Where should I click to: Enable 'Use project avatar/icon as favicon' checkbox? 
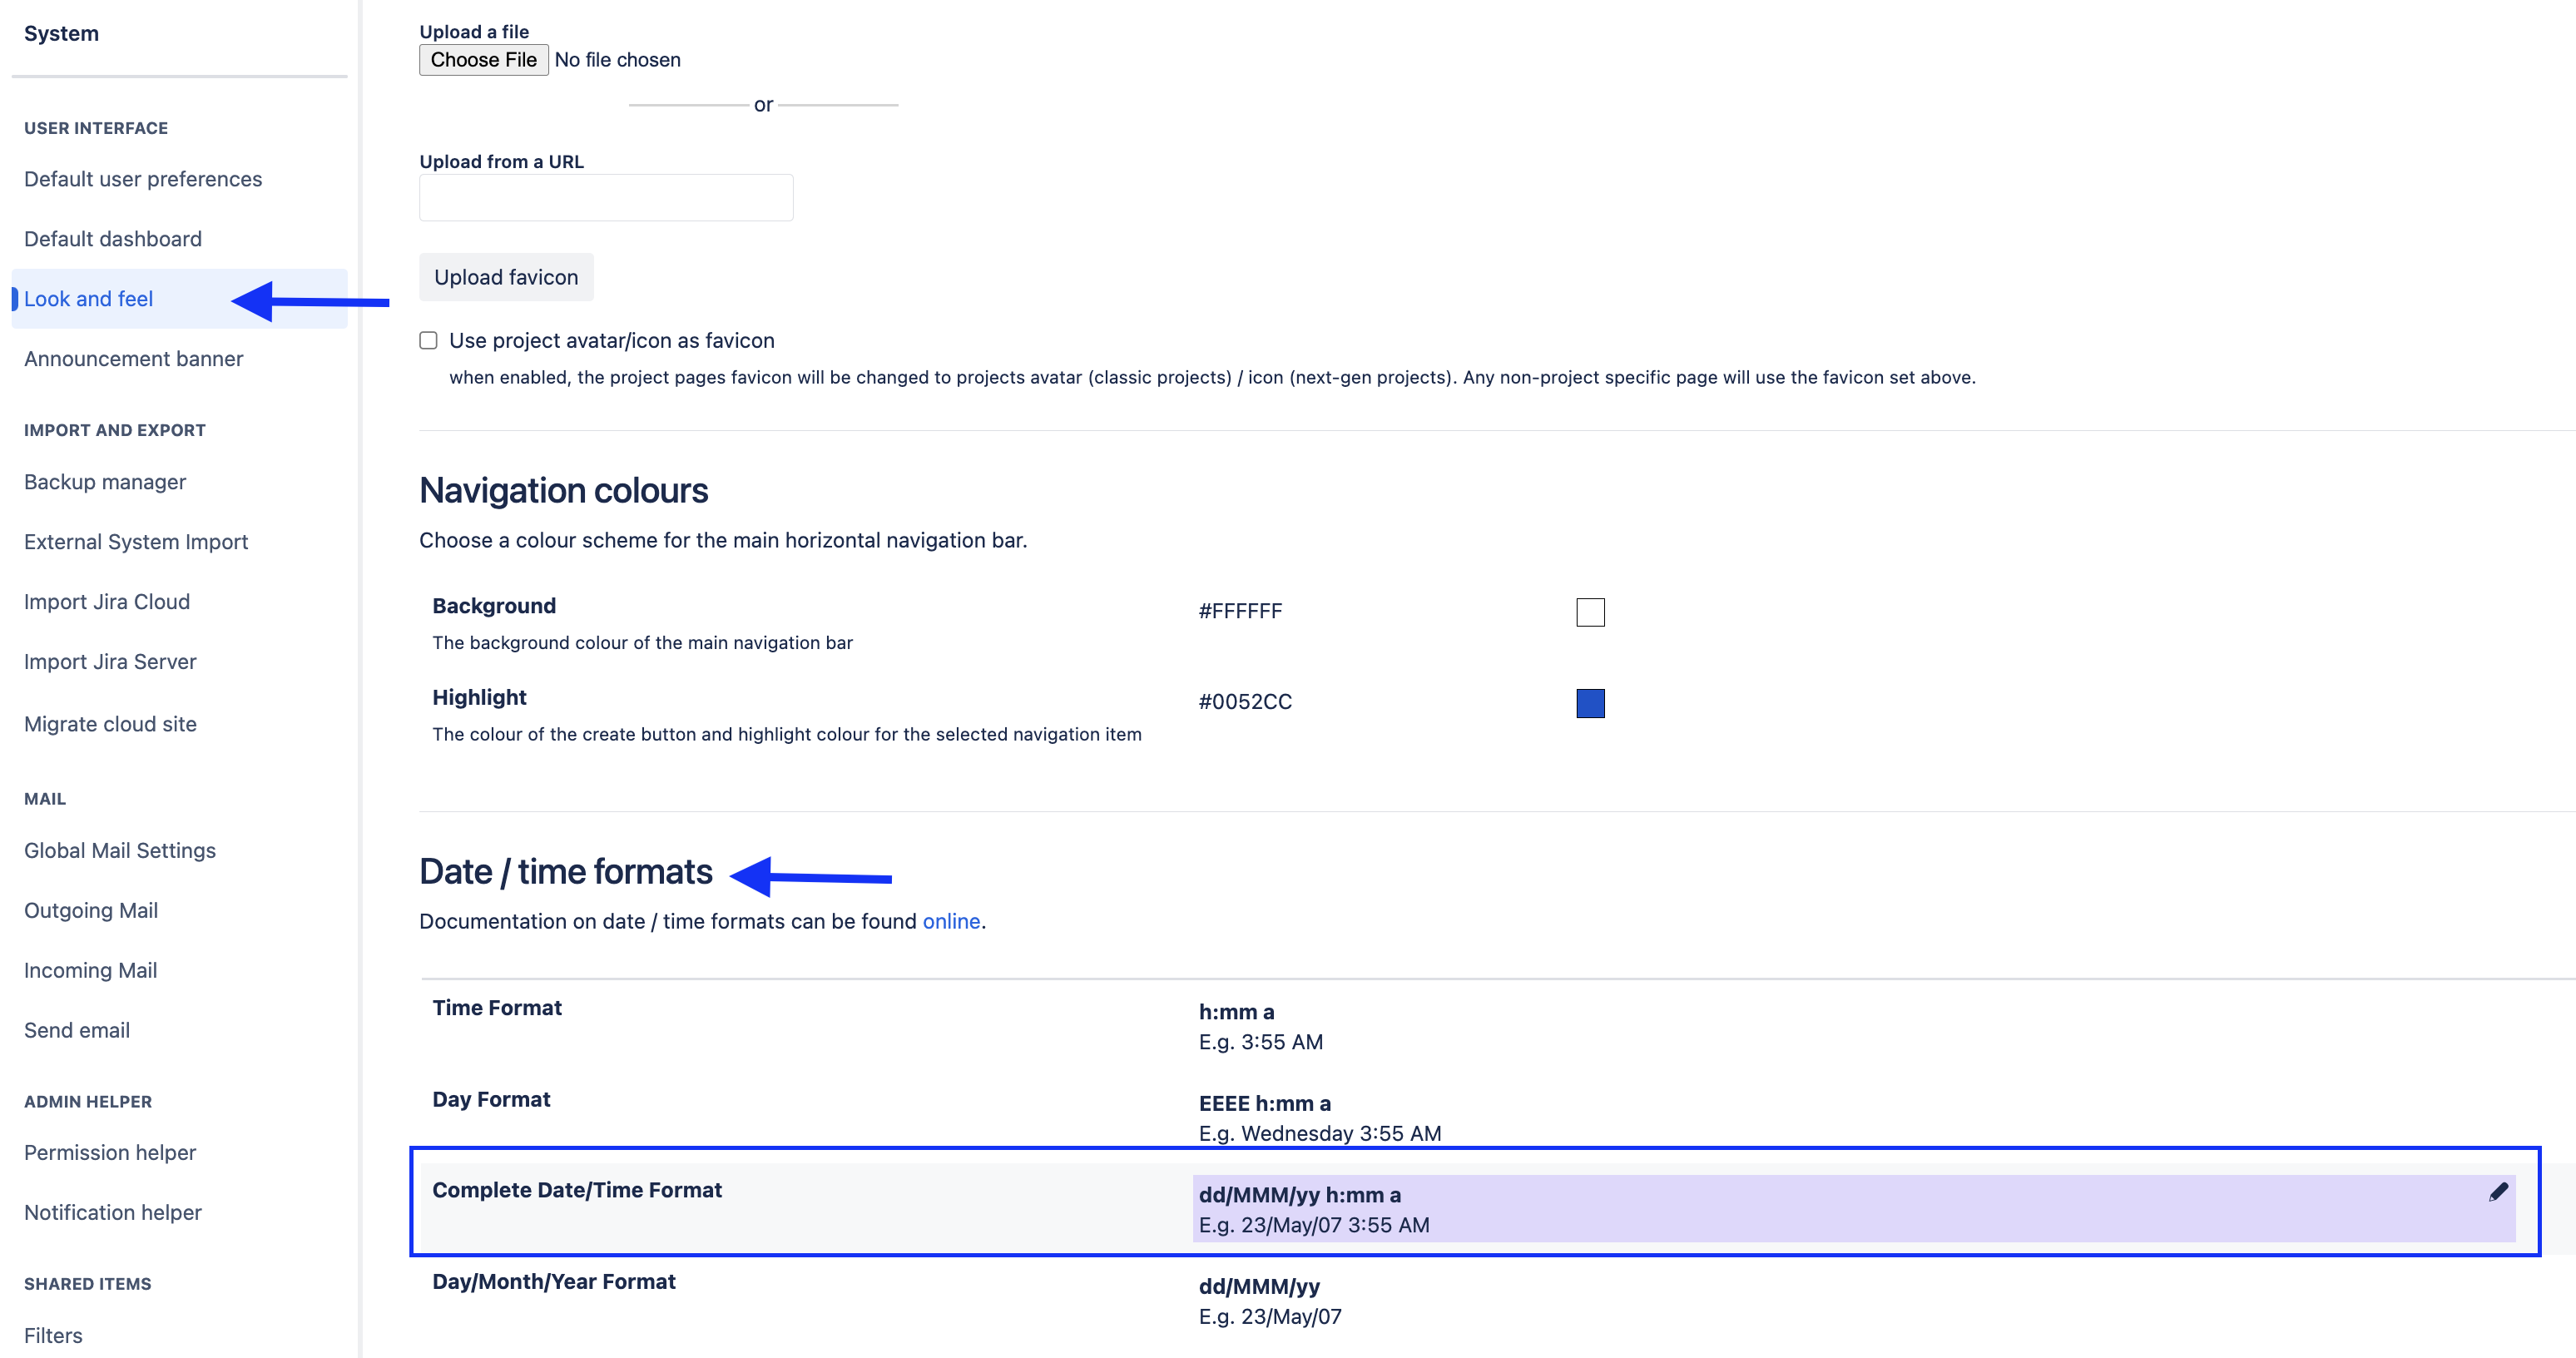point(428,341)
